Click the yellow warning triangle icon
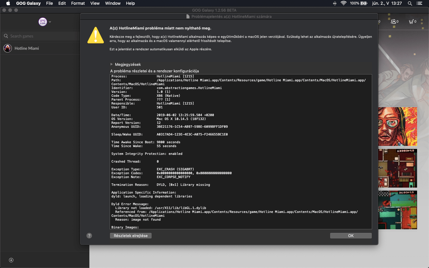The image size is (429, 268). point(96,35)
